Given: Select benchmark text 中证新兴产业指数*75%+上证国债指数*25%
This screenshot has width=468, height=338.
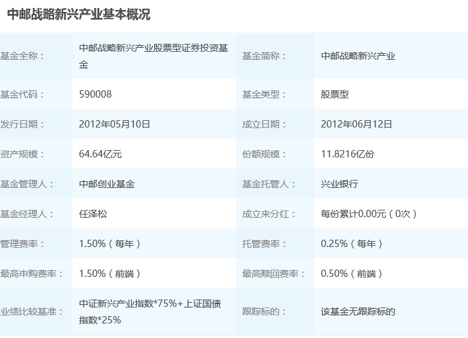Looking at the screenshot, I should pos(150,312).
